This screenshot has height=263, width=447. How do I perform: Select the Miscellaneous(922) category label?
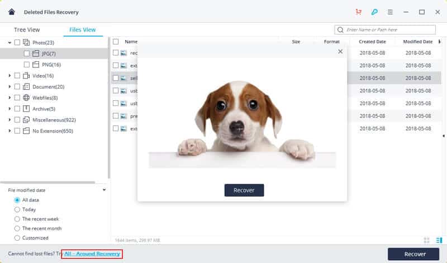coord(54,120)
